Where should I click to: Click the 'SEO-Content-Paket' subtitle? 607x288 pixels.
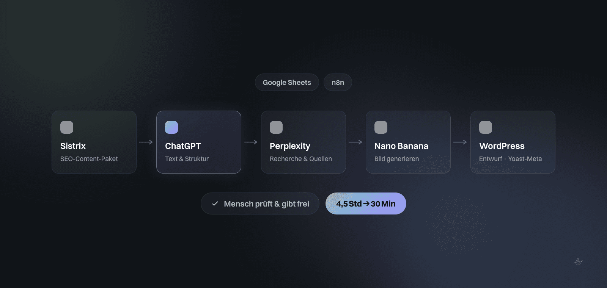click(x=89, y=159)
